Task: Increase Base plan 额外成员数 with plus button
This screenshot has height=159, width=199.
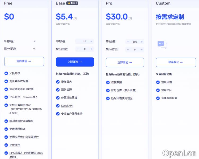Action: pyautogui.click(x=92, y=49)
